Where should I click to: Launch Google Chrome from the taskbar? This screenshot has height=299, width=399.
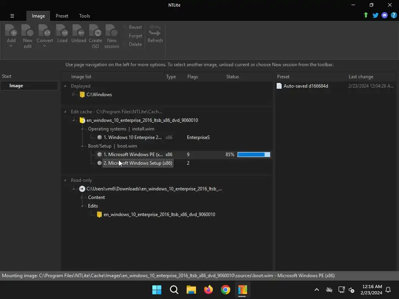226,290
